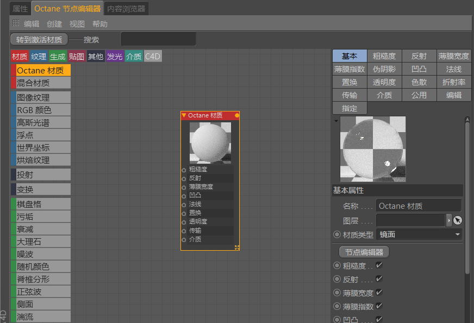
Task: Toggle the 薄膜宽度 checkbox
Action: [x=379, y=293]
